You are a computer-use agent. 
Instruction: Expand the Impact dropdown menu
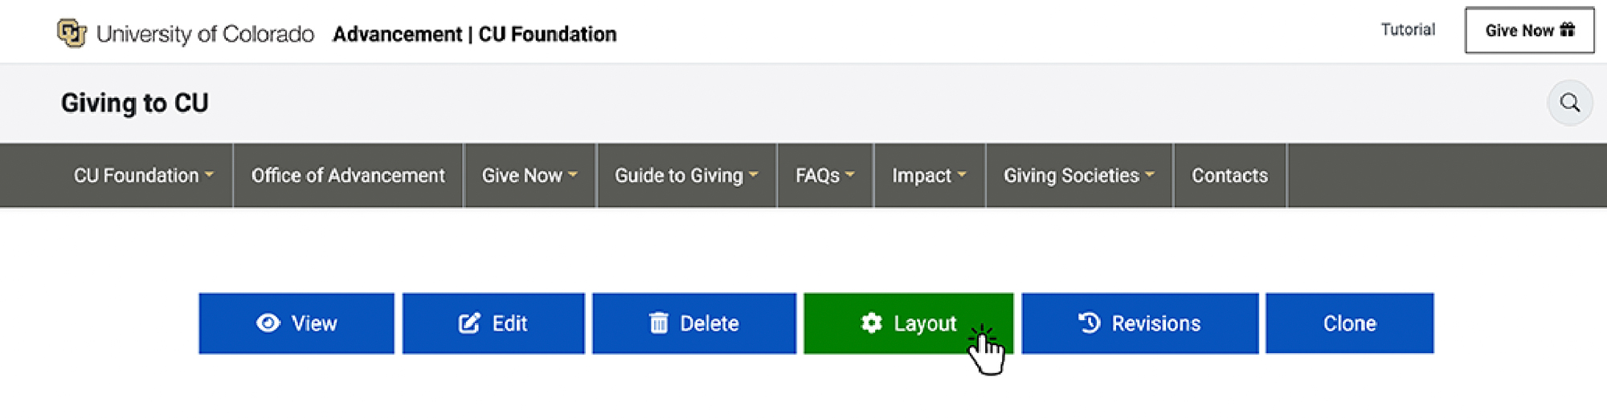pyautogui.click(x=928, y=176)
